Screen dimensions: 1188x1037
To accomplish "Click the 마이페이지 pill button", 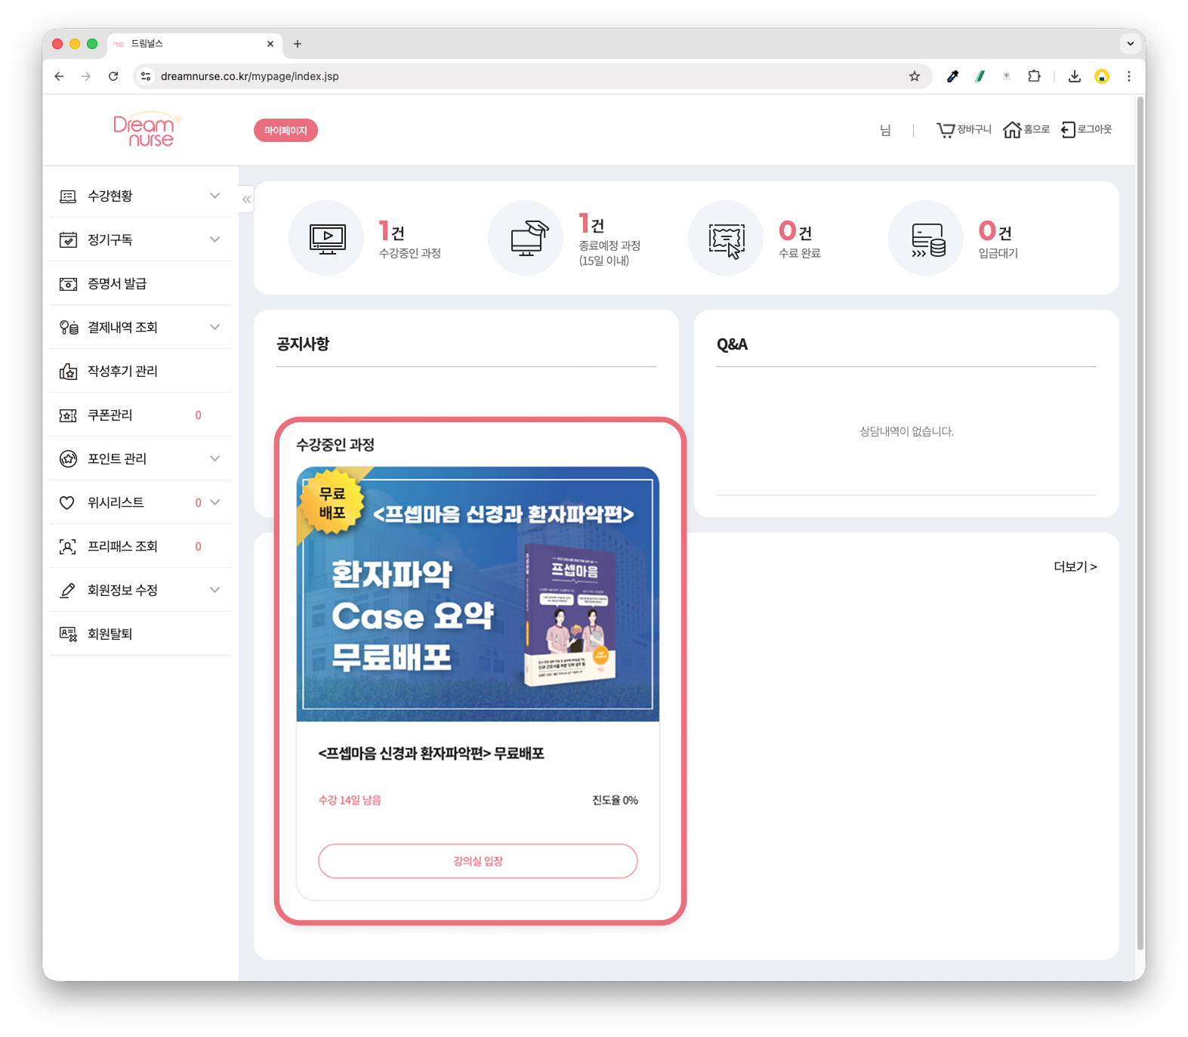I will [285, 131].
